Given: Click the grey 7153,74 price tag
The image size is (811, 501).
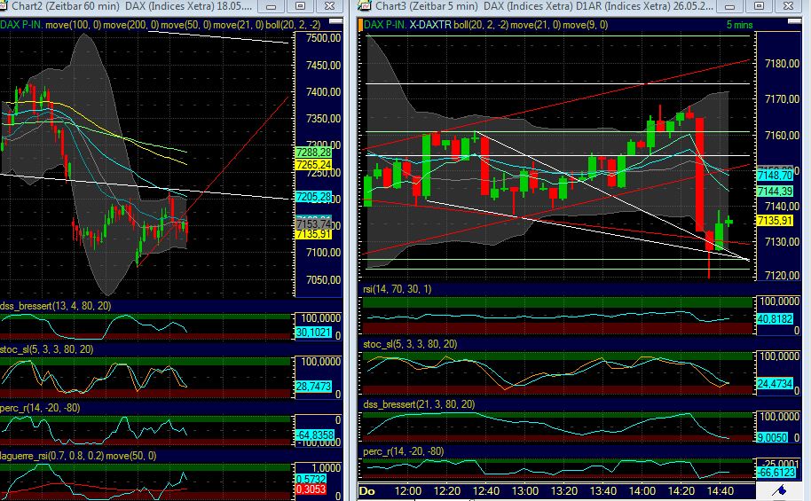Looking at the screenshot, I should (x=313, y=224).
